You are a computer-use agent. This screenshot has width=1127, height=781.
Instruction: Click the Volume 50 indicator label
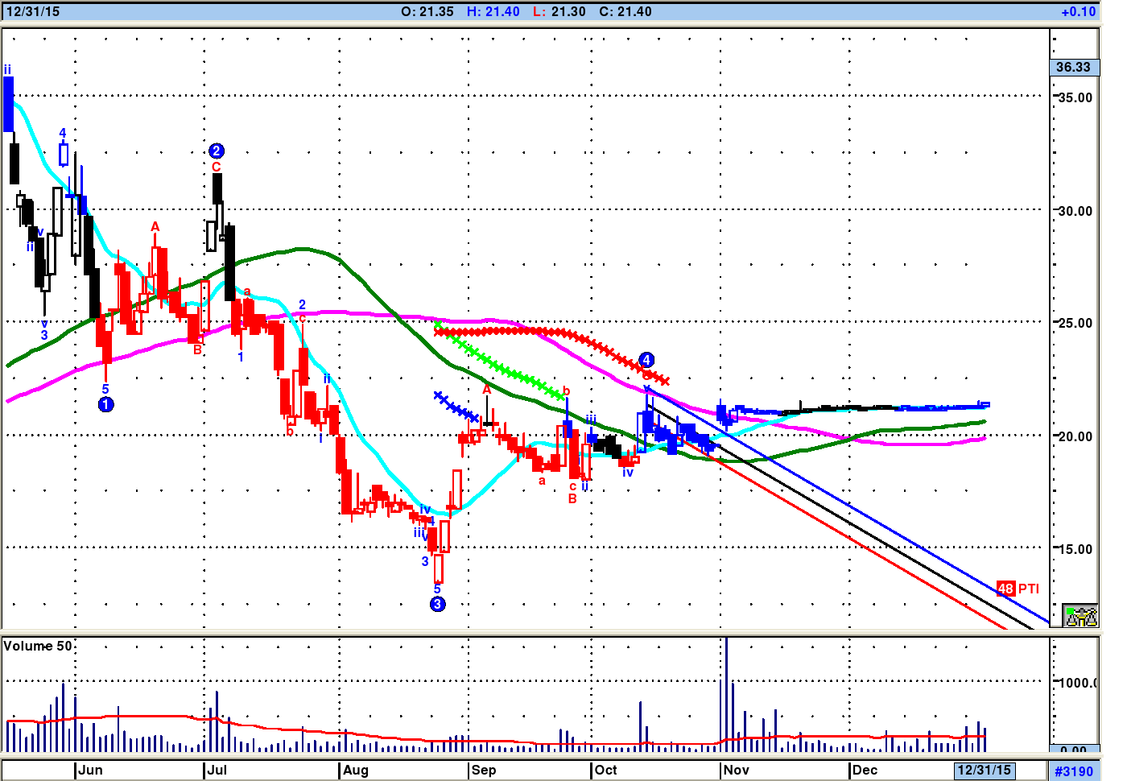[37, 646]
